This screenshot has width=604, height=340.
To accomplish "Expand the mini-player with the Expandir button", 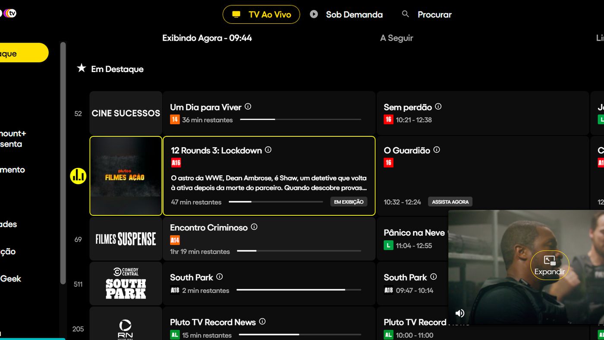I will (549, 265).
